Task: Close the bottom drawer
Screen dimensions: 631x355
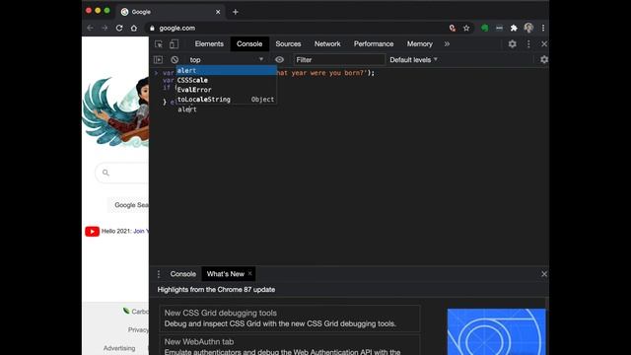Action: click(x=544, y=274)
